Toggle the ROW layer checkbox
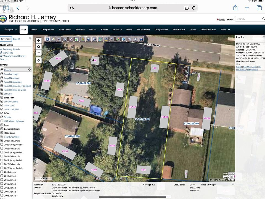The image size is (265, 199). tap(2, 113)
